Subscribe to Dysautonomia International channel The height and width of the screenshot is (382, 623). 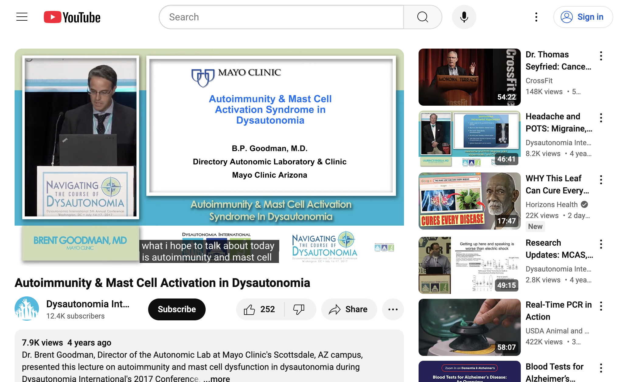point(177,309)
